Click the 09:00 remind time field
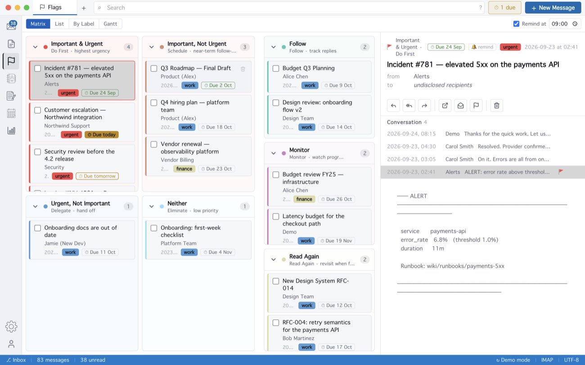The height and width of the screenshot is (365, 585). 565,24
